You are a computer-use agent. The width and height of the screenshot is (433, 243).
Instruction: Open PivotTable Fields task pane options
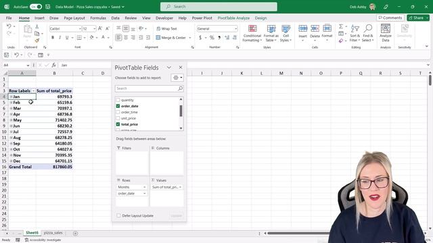coord(168,67)
